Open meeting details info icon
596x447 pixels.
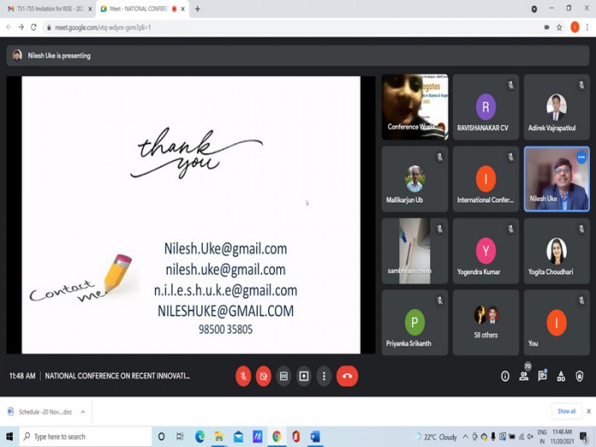click(505, 376)
